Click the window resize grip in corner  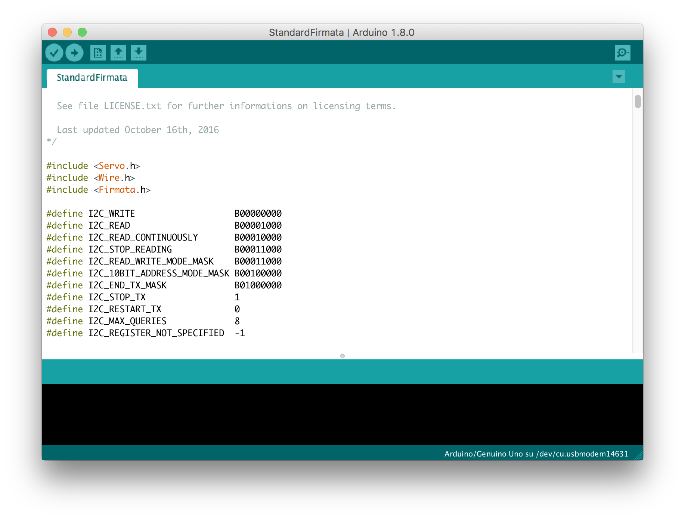pos(639,455)
